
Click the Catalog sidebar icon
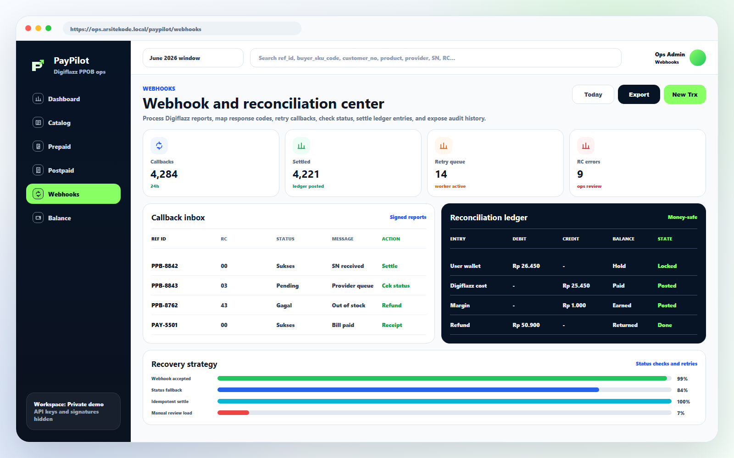point(38,122)
